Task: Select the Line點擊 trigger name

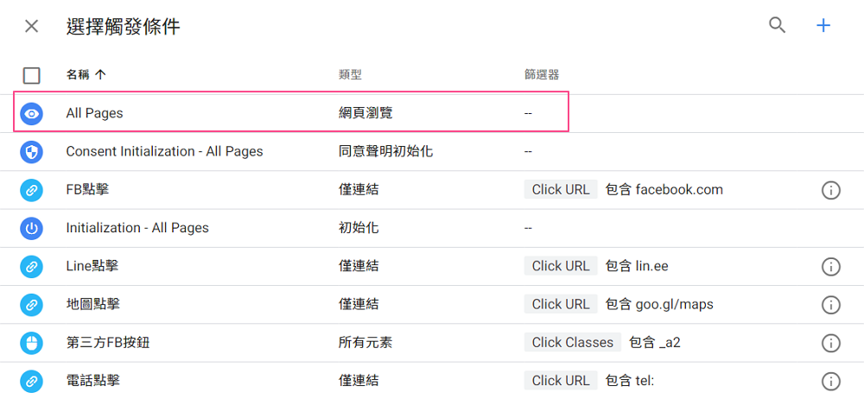Action: pos(92,266)
